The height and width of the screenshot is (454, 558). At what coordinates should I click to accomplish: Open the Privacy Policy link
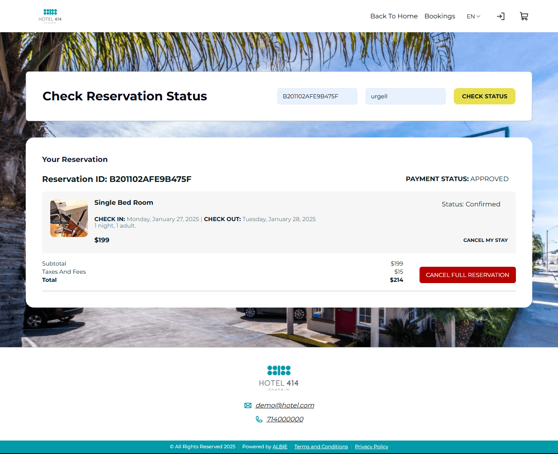pyautogui.click(x=371, y=447)
